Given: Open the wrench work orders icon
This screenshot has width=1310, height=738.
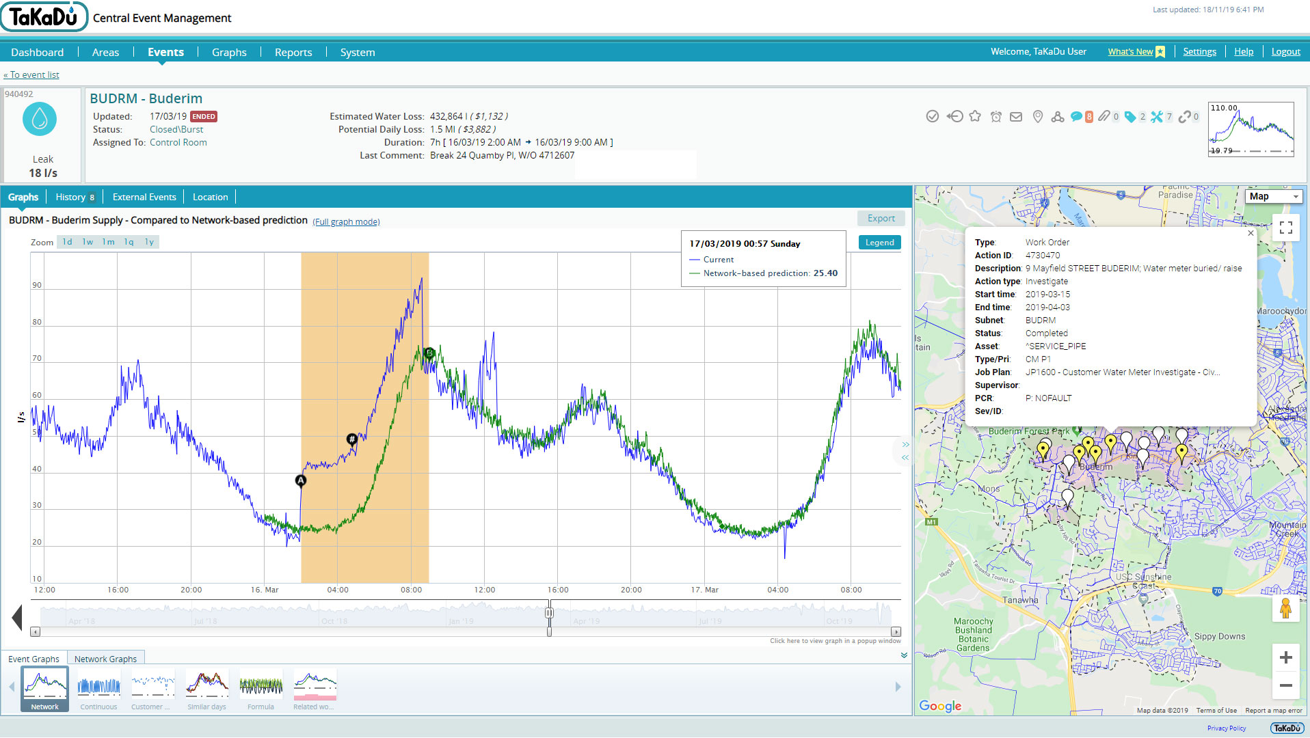Looking at the screenshot, I should [1157, 117].
